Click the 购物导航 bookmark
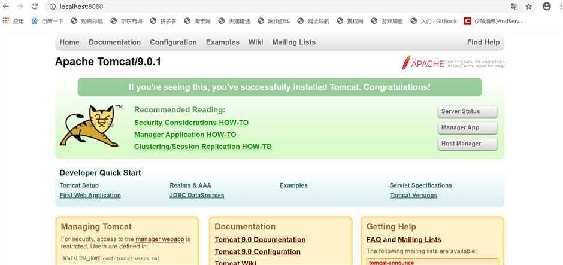Viewport: 563px width, 265px height. click(87, 21)
